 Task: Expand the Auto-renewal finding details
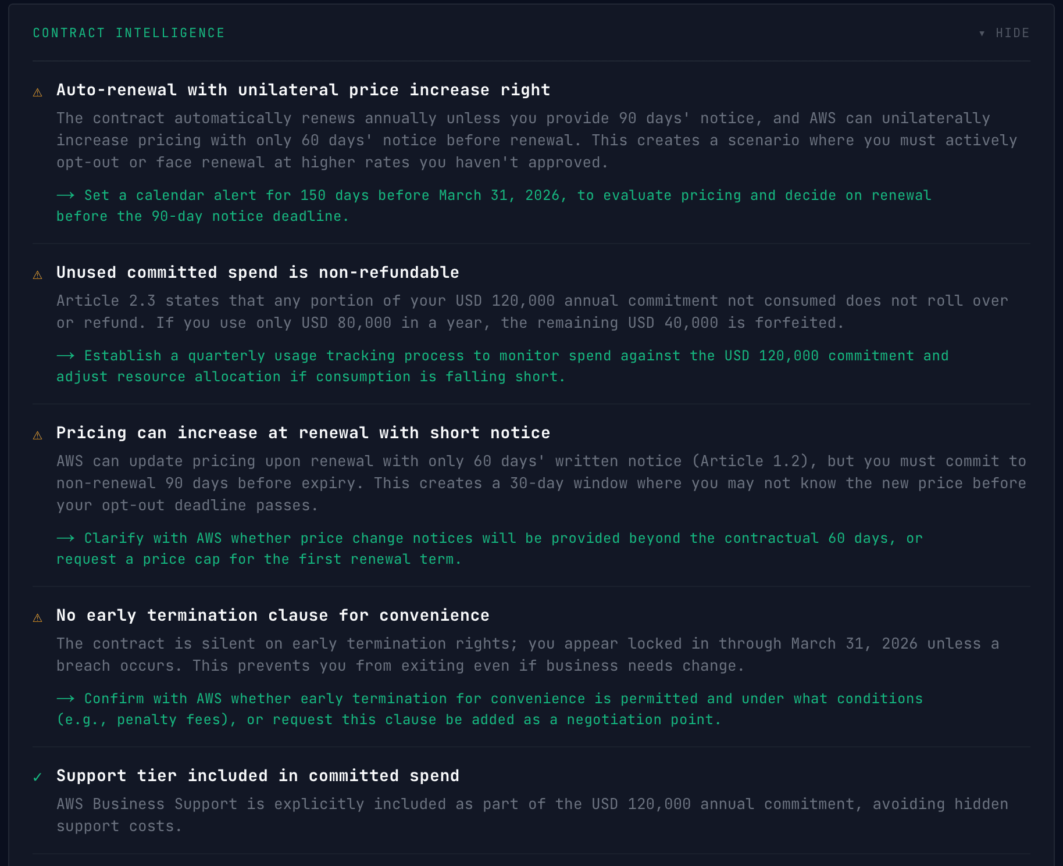point(303,90)
